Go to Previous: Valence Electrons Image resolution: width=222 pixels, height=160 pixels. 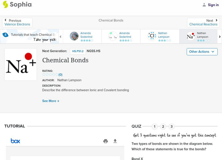(x=17, y=22)
